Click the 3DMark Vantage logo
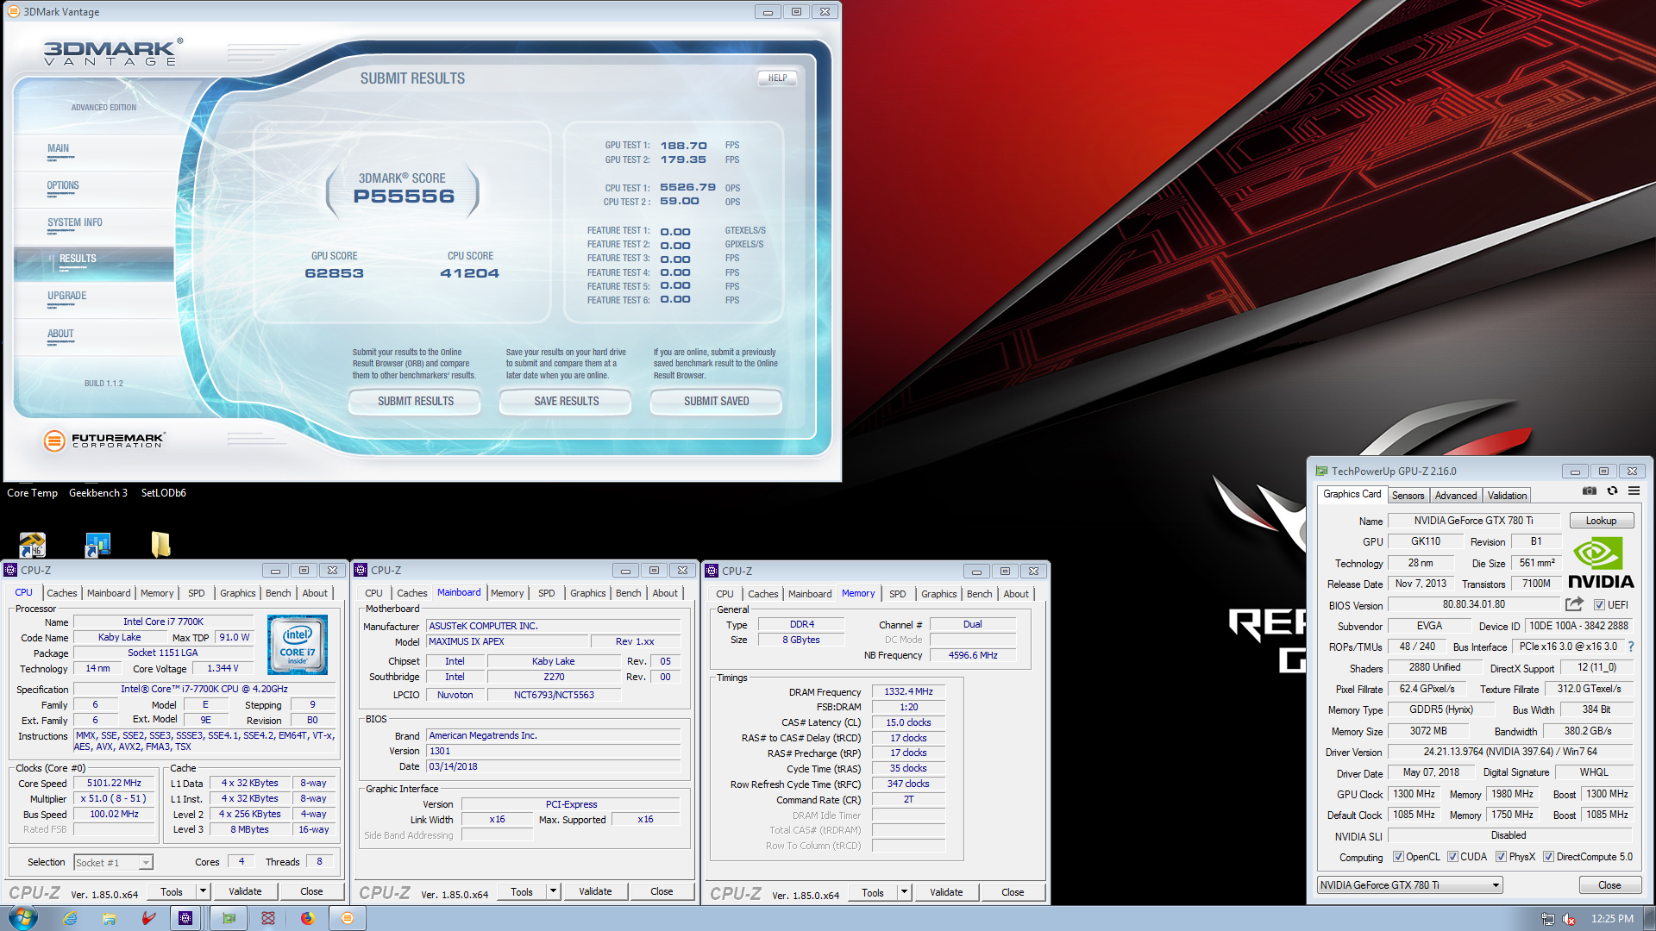The height and width of the screenshot is (931, 1656). coord(113,53)
